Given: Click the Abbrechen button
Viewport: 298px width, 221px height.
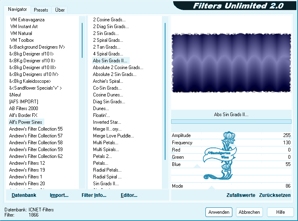Looking at the screenshot, I should click(x=249, y=212).
